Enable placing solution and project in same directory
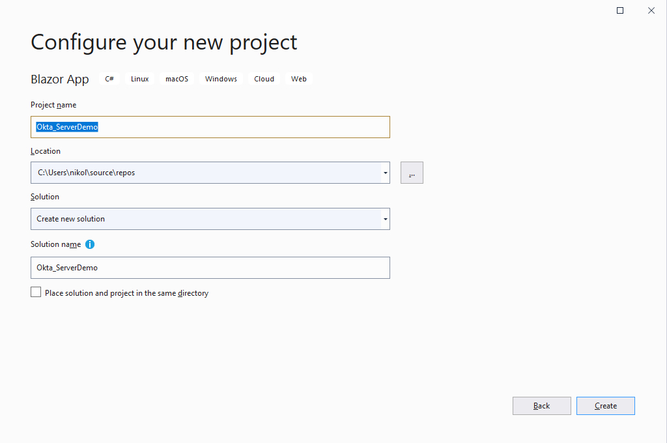The width and height of the screenshot is (667, 443). tap(36, 293)
